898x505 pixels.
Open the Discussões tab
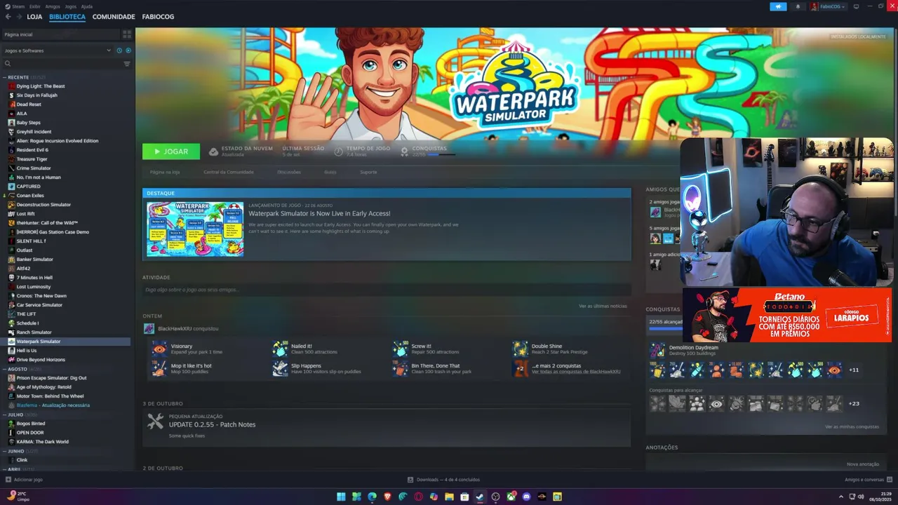289,172
